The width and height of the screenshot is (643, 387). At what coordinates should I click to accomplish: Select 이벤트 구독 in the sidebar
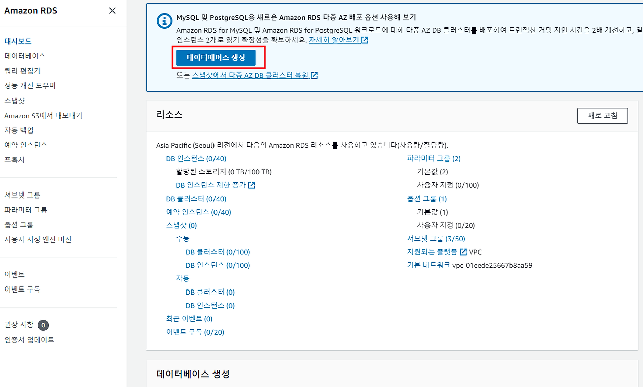pos(23,289)
